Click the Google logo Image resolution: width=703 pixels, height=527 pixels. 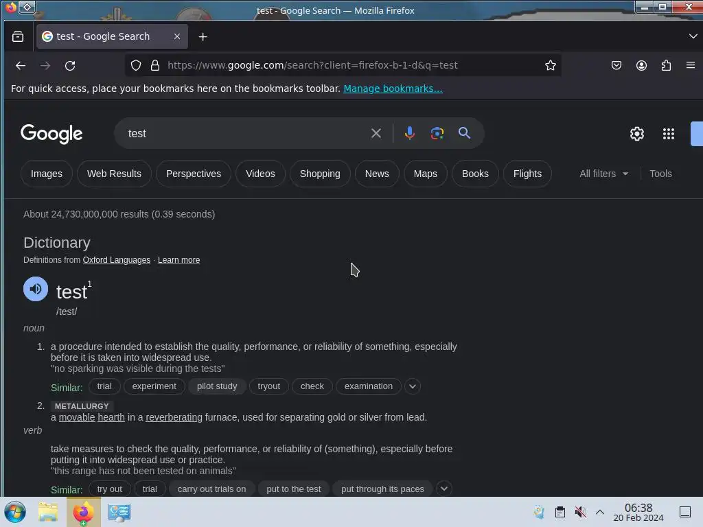coord(51,134)
